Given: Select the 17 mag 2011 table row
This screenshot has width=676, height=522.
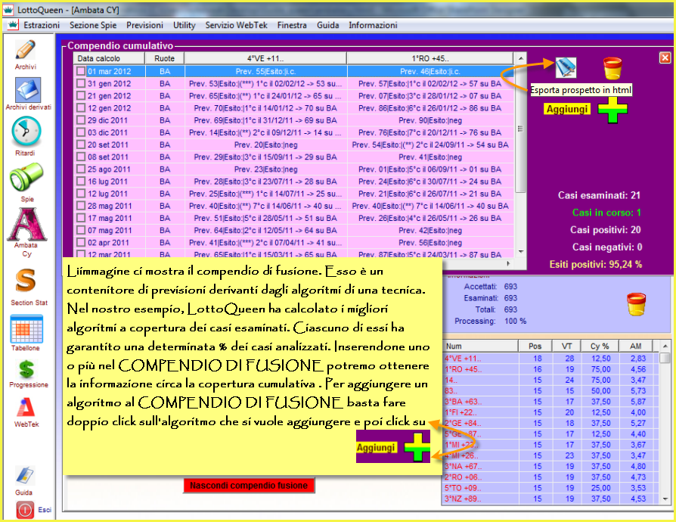Looking at the screenshot, I should click(x=294, y=219).
